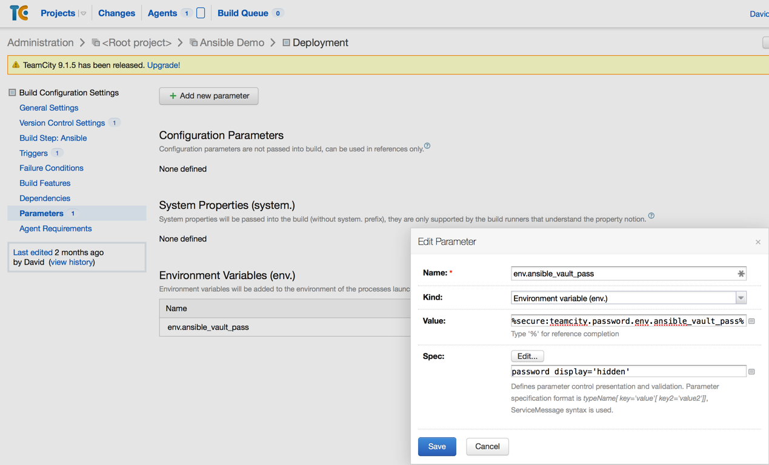
Task: Click the Last edited link
Action: [33, 252]
